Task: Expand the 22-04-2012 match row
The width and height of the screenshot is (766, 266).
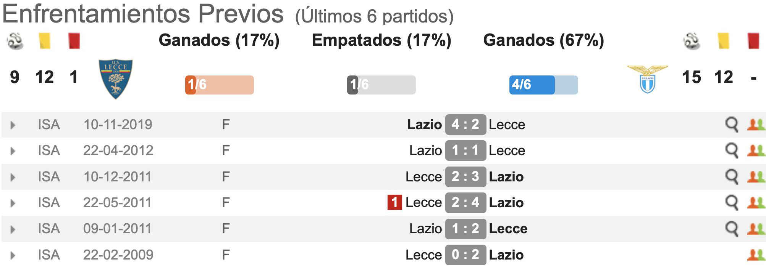Action: click(13, 151)
